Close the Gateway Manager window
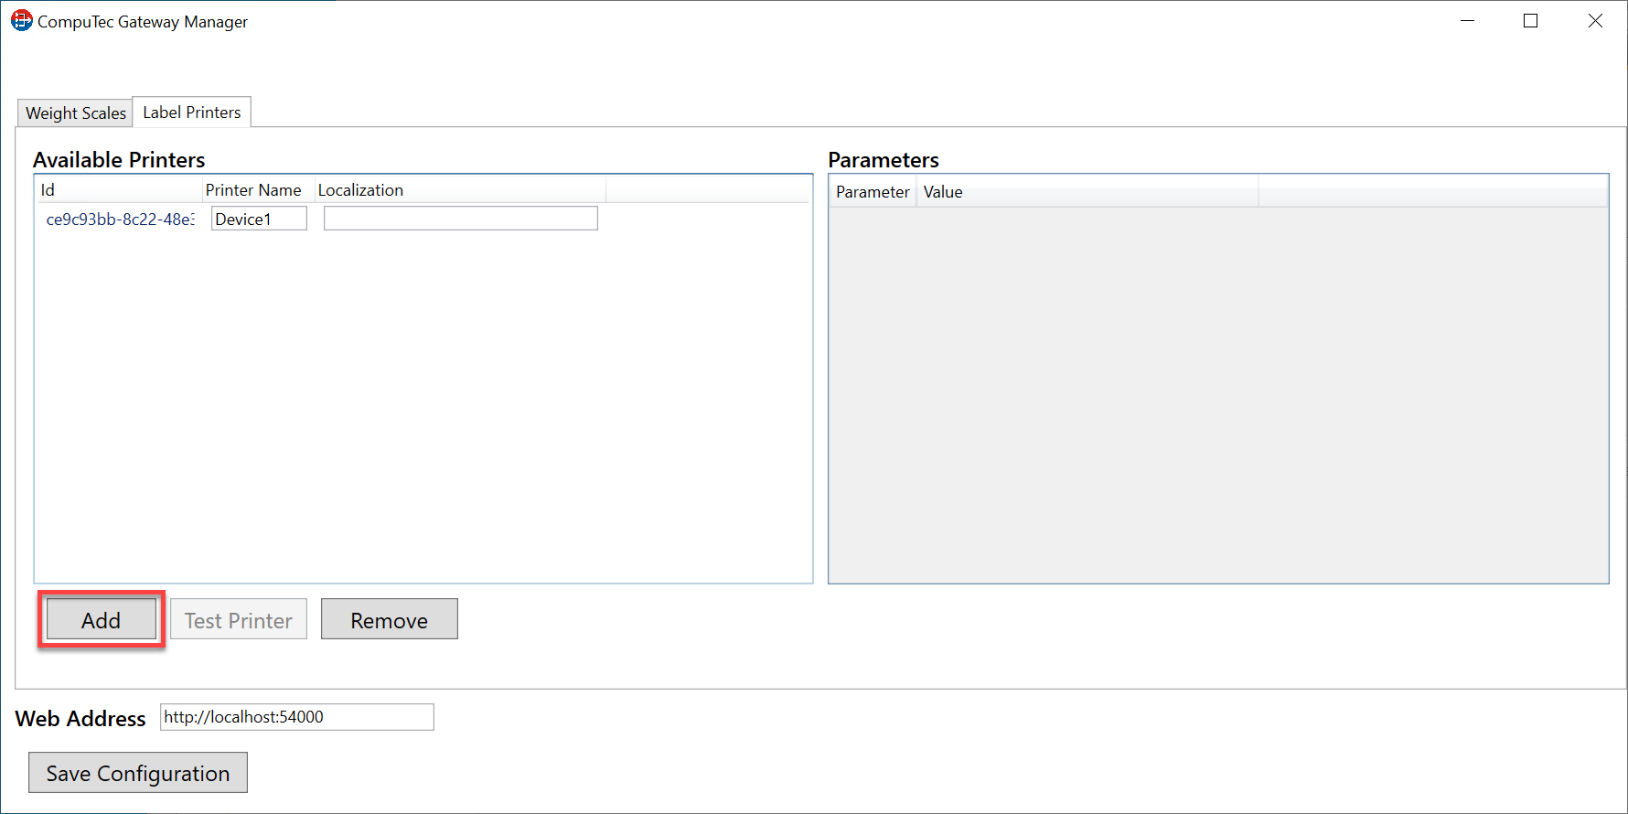The height and width of the screenshot is (814, 1628). click(x=1595, y=21)
